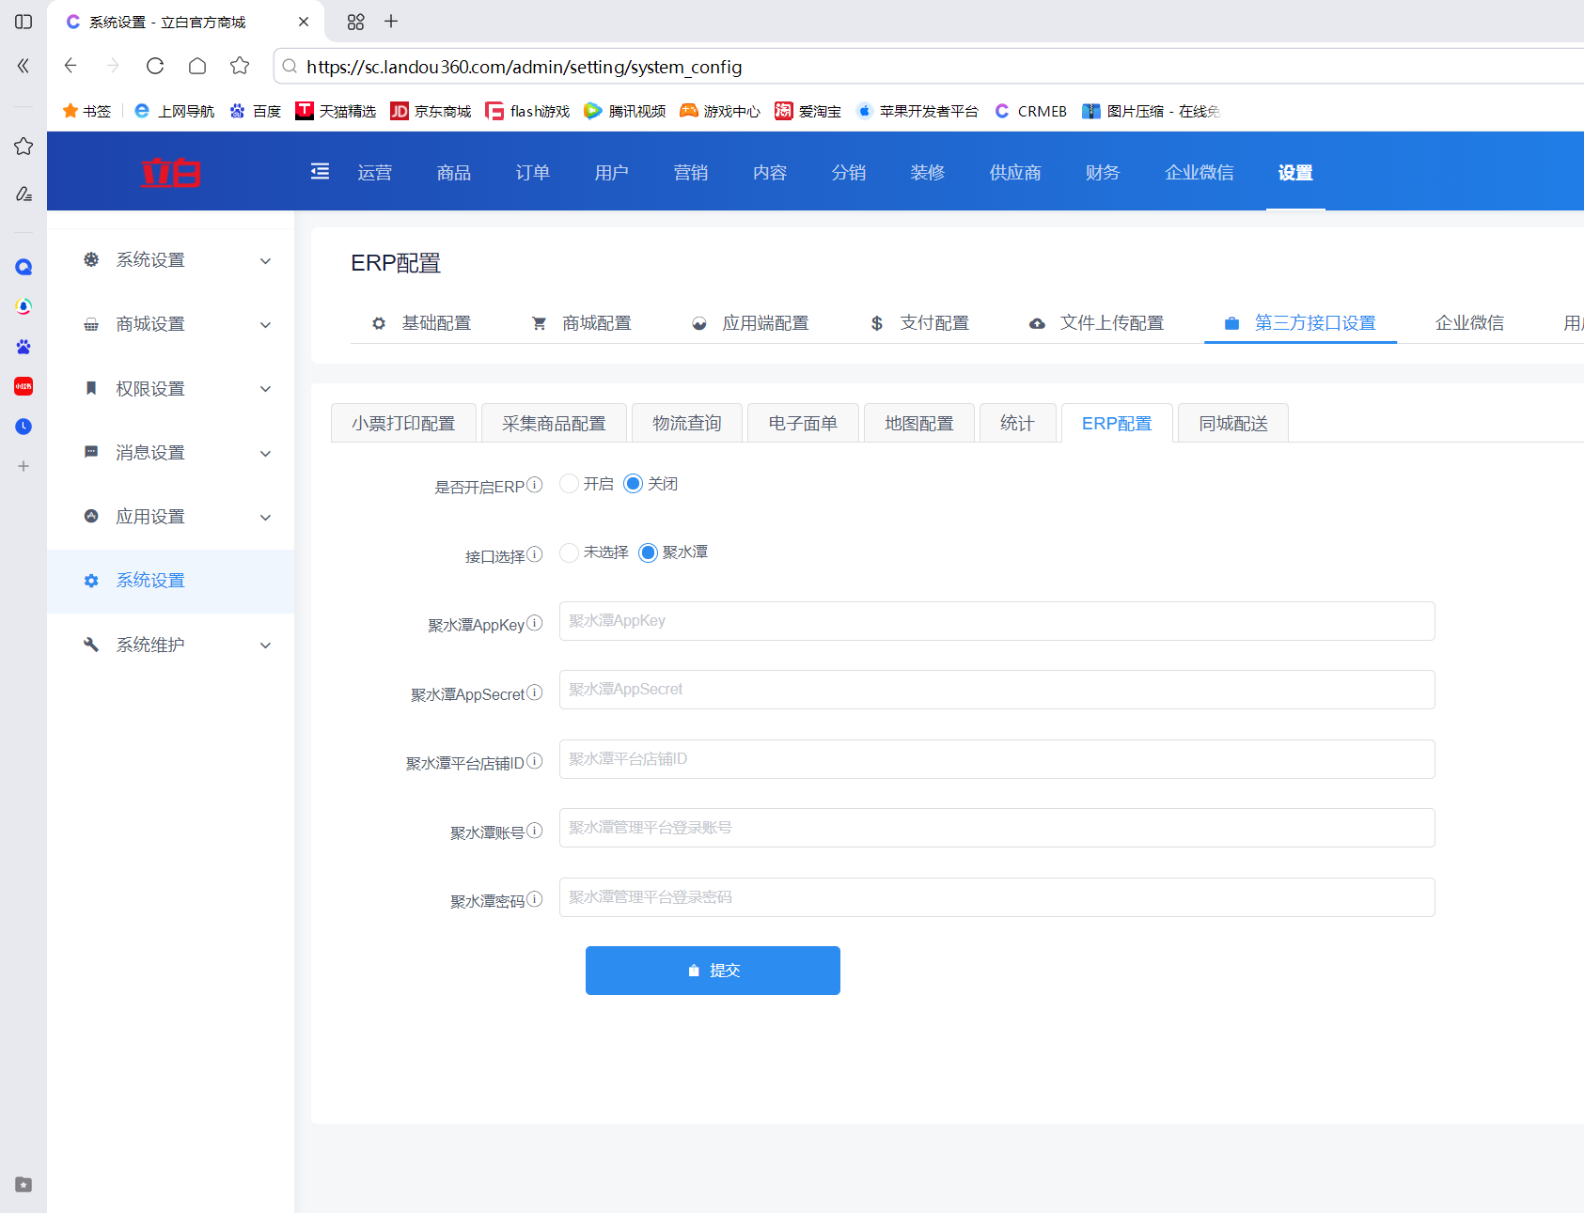The image size is (1584, 1213).
Task: Click the info icon next to 是否开启ERP
Action: point(535,485)
